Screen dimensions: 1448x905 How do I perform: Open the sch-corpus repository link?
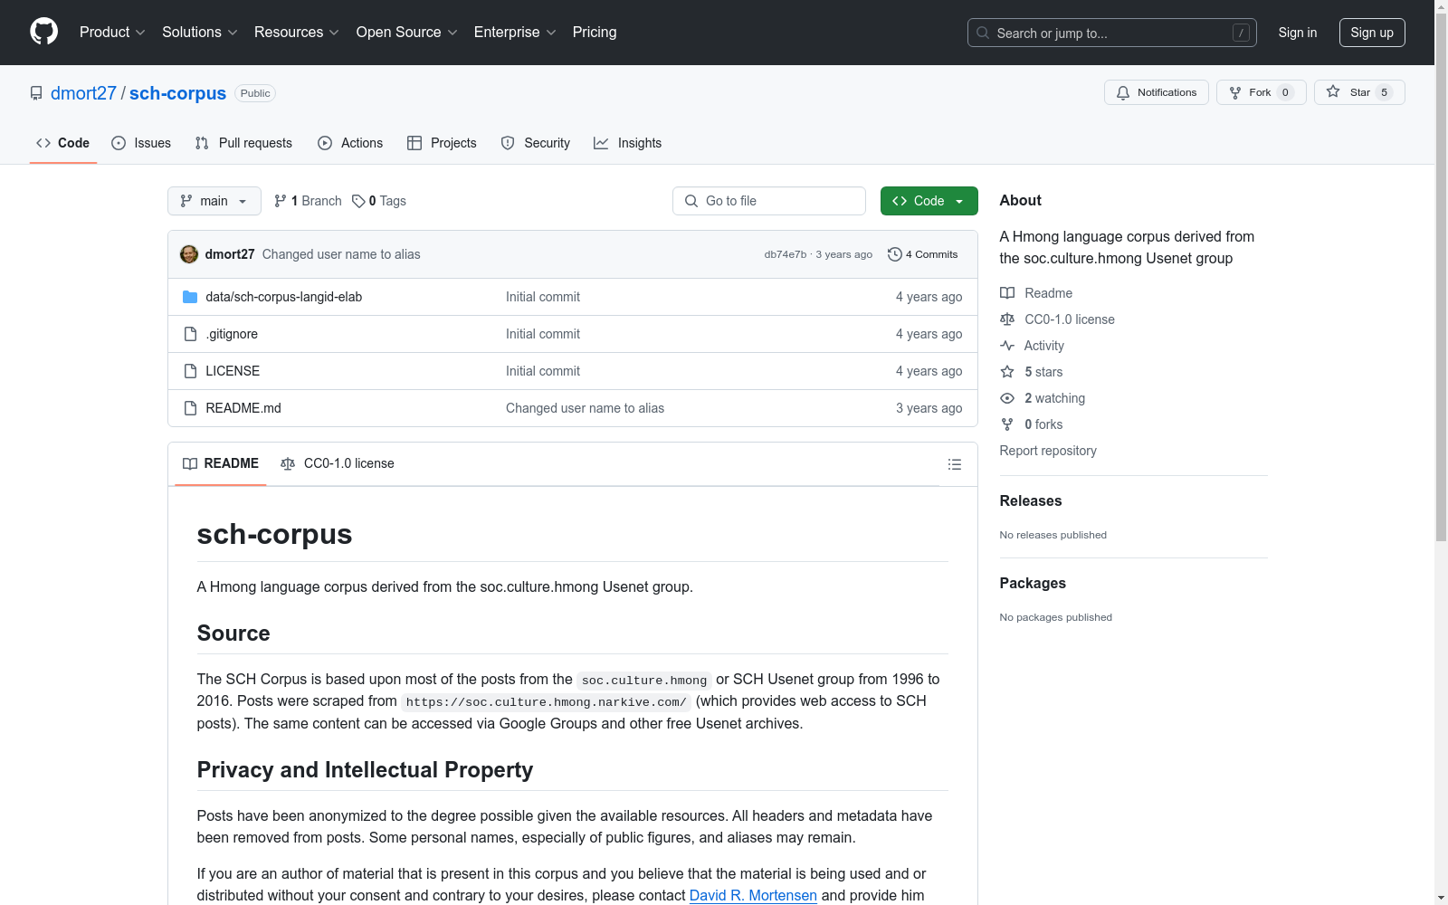pos(177,93)
